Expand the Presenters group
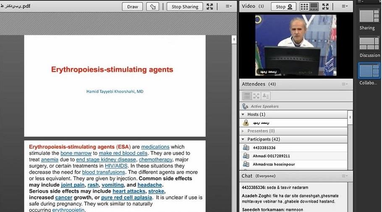The height and width of the screenshot is (212, 382). 243,131
